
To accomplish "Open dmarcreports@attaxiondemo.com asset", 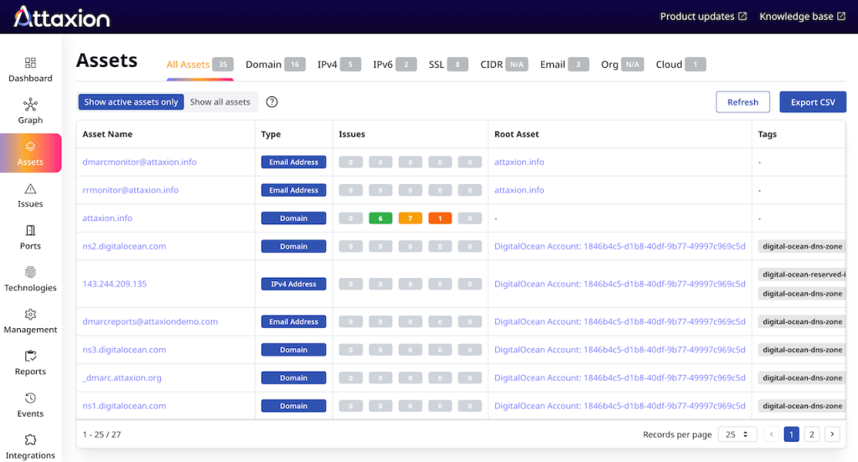I will 150,321.
